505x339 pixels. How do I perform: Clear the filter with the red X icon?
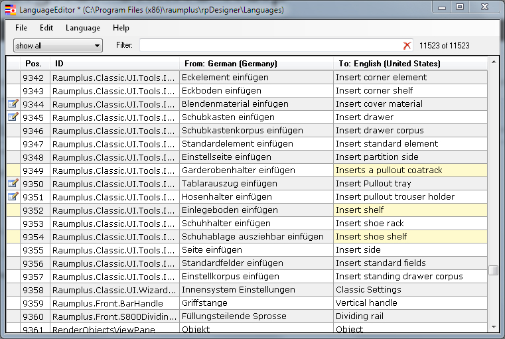(x=407, y=46)
